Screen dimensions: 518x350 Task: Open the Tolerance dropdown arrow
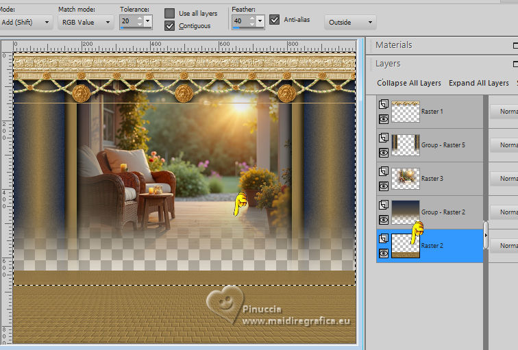(x=148, y=21)
